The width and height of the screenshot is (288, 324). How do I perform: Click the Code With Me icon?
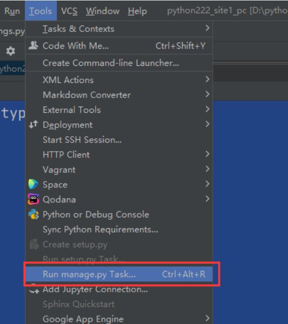click(33, 46)
